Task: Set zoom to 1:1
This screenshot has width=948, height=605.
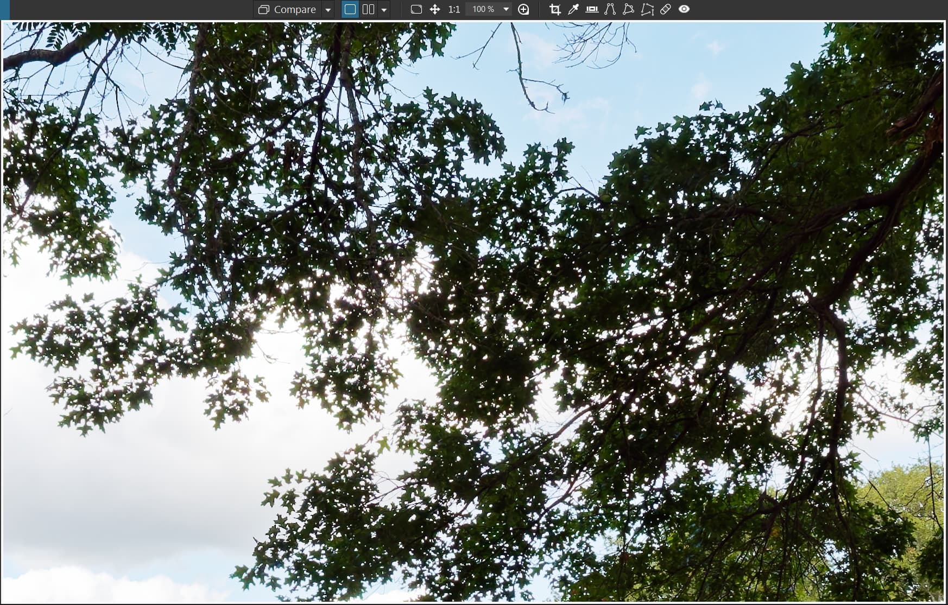Action: (454, 9)
